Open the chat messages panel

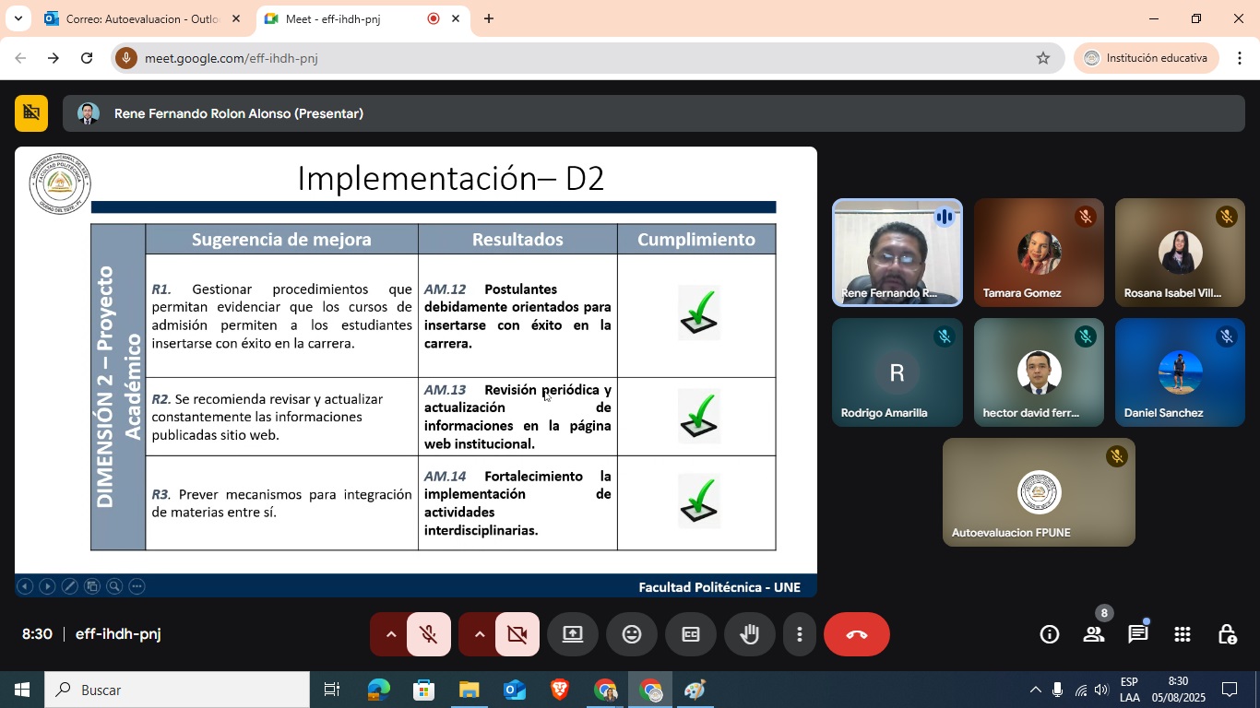pyautogui.click(x=1138, y=634)
